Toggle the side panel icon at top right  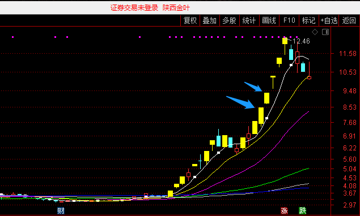tap(325, 32)
